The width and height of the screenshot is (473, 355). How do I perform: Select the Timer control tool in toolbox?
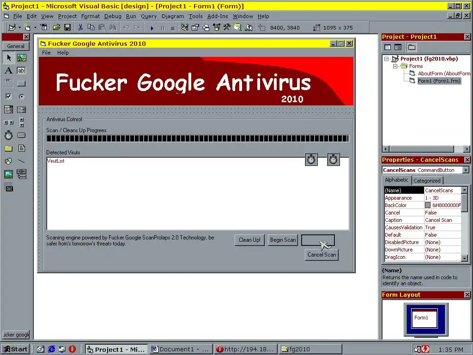click(8, 135)
